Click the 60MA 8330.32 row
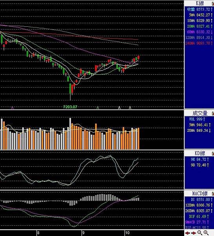This screenshot has height=236, width=214. pyautogui.click(x=200, y=32)
